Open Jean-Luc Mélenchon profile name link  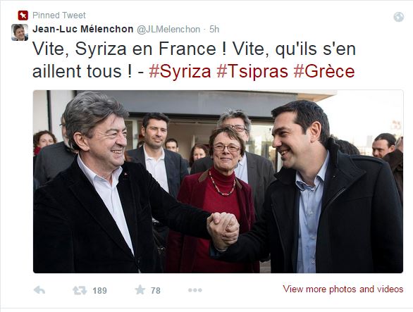tap(83, 29)
